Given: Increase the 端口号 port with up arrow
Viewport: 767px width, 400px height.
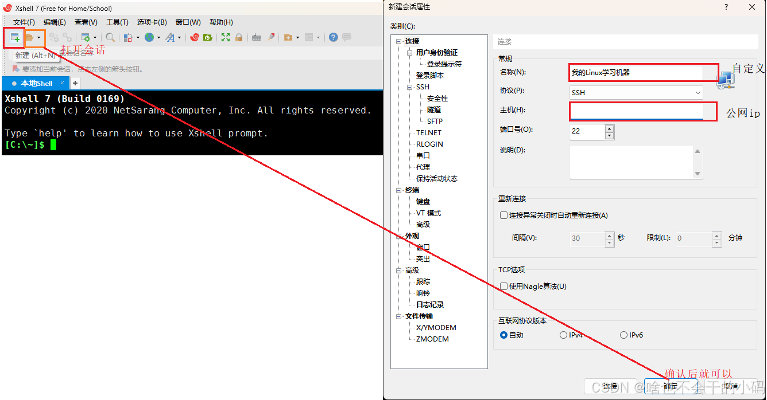Looking at the screenshot, I should pos(610,128).
